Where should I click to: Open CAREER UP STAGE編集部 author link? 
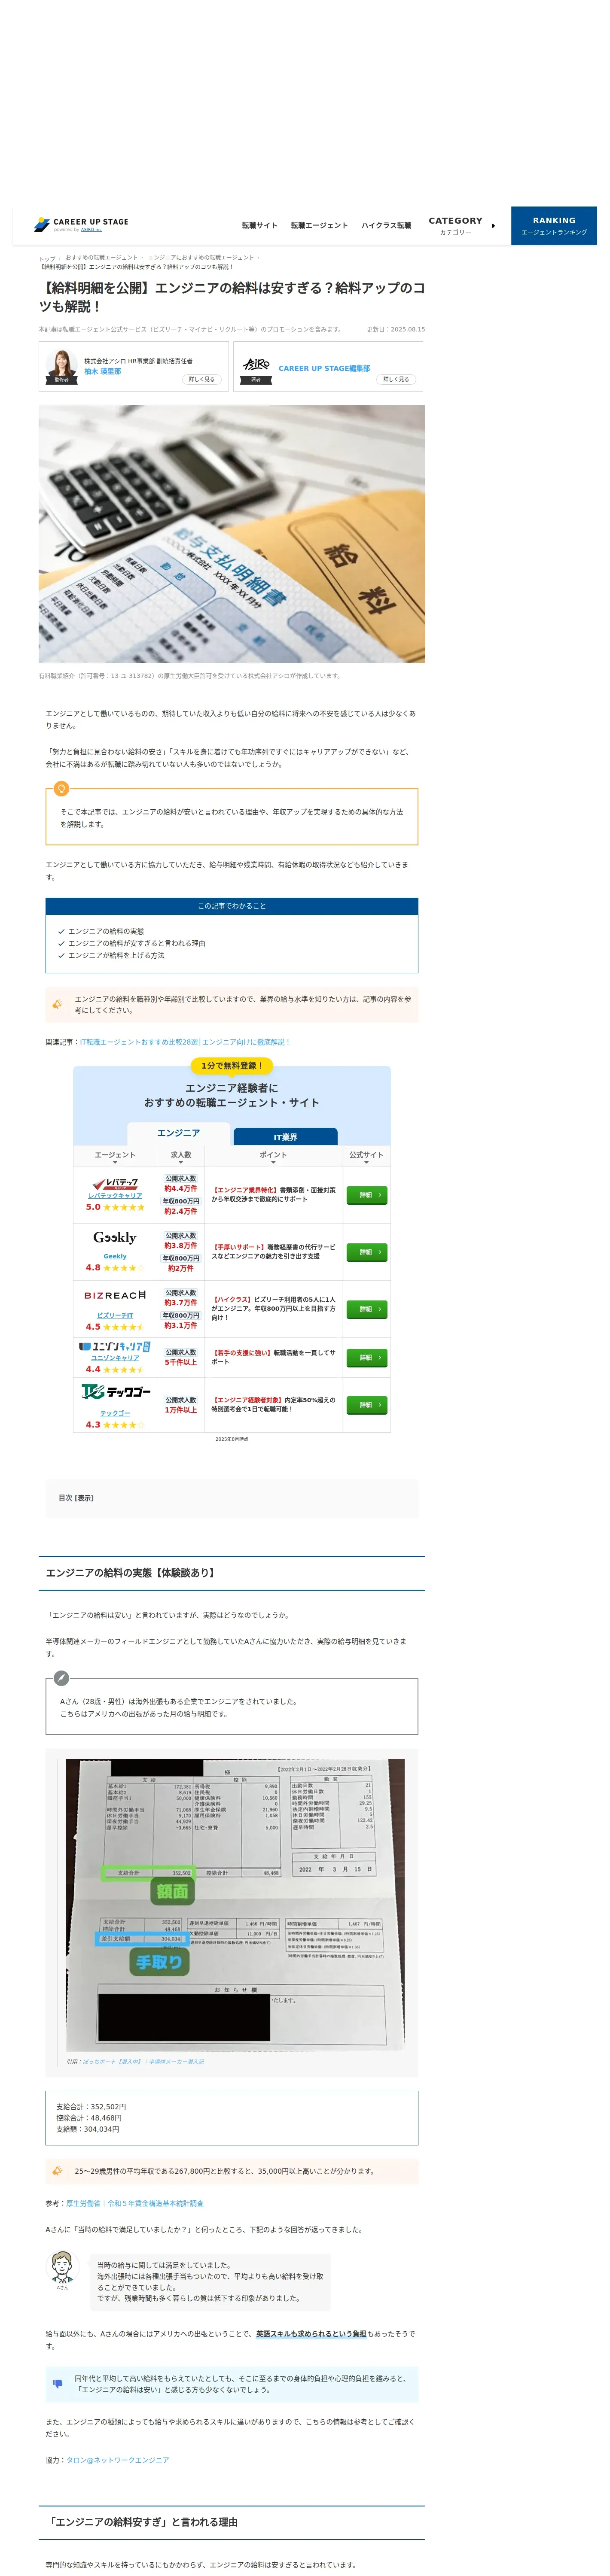click(x=324, y=368)
